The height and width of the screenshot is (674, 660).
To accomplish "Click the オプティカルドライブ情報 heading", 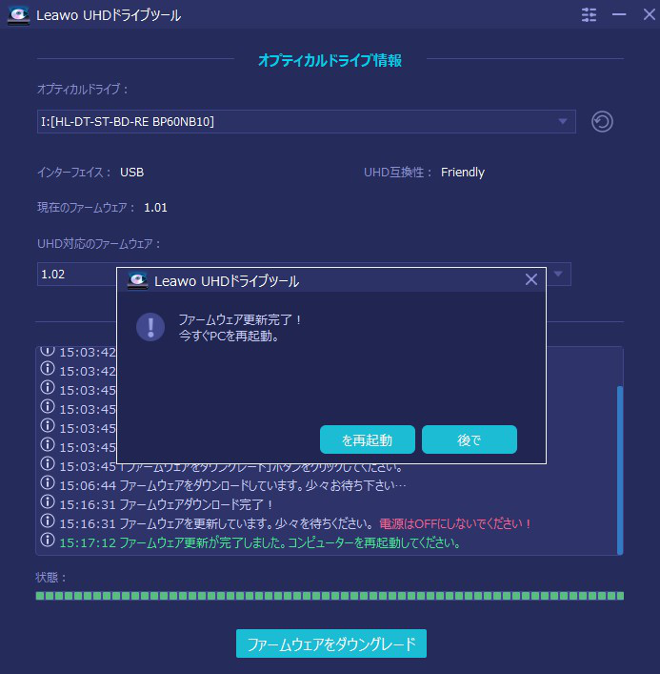I will click(x=330, y=60).
